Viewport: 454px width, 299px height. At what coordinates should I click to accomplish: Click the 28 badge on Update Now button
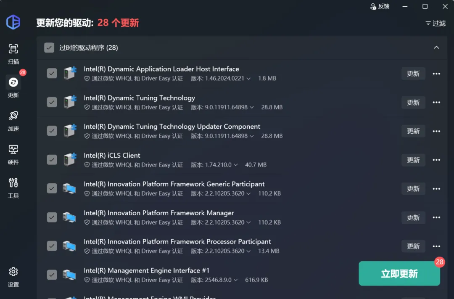point(440,262)
